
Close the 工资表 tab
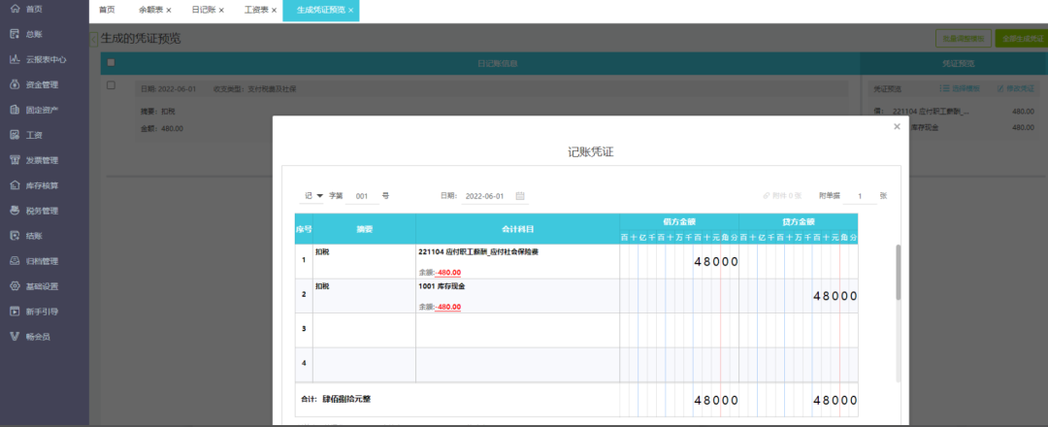coord(274,11)
